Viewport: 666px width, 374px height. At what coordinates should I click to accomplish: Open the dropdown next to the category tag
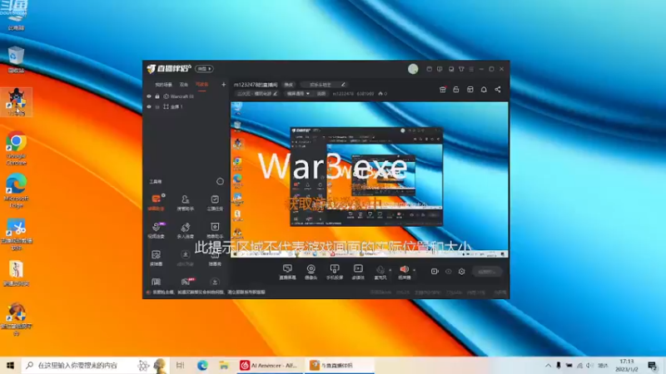(x=298, y=94)
